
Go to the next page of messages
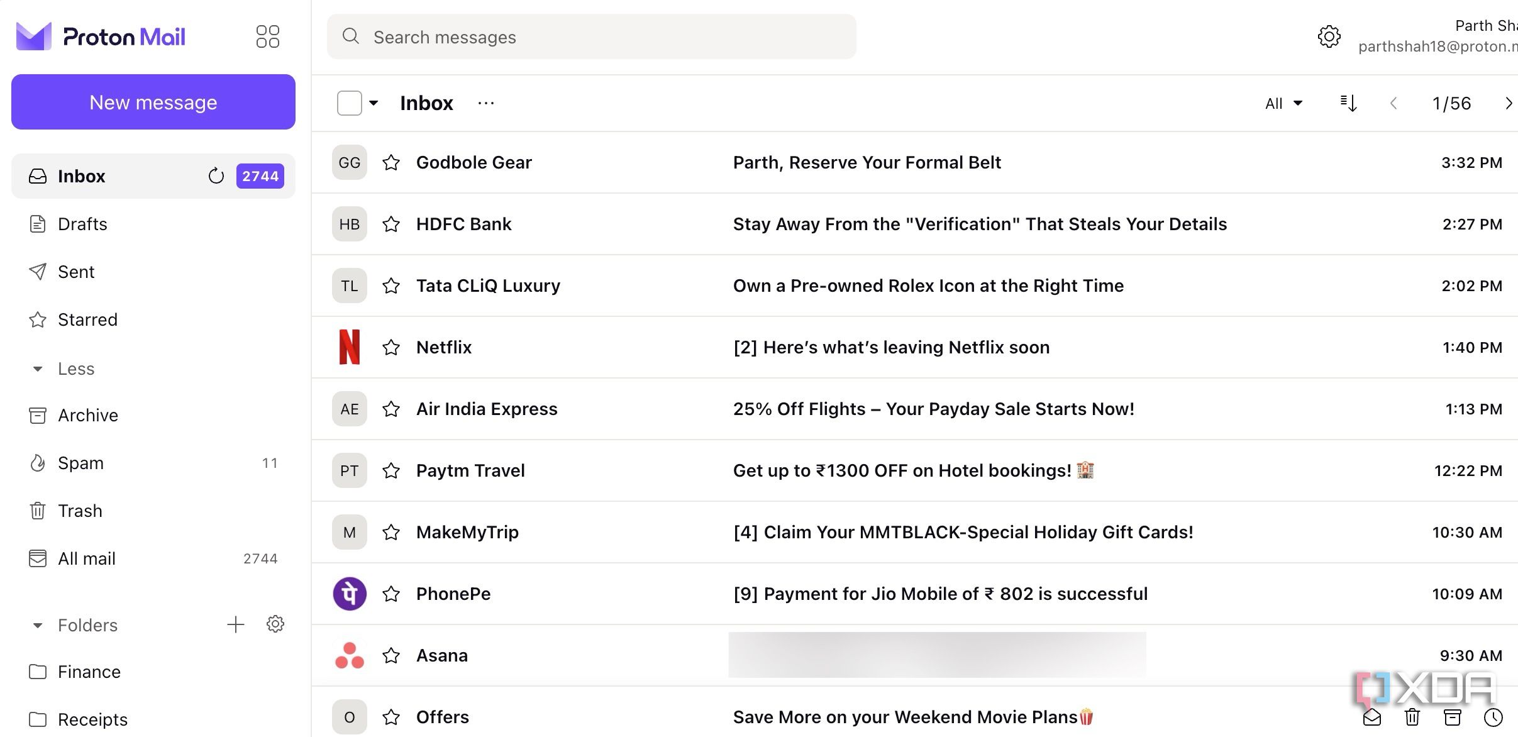1508,103
